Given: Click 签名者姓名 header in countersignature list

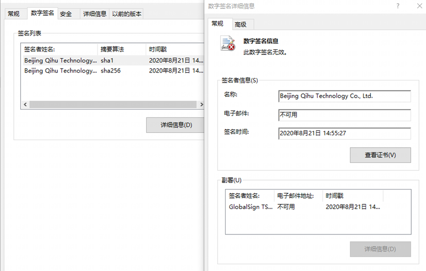Looking at the screenshot, I should pos(250,196).
